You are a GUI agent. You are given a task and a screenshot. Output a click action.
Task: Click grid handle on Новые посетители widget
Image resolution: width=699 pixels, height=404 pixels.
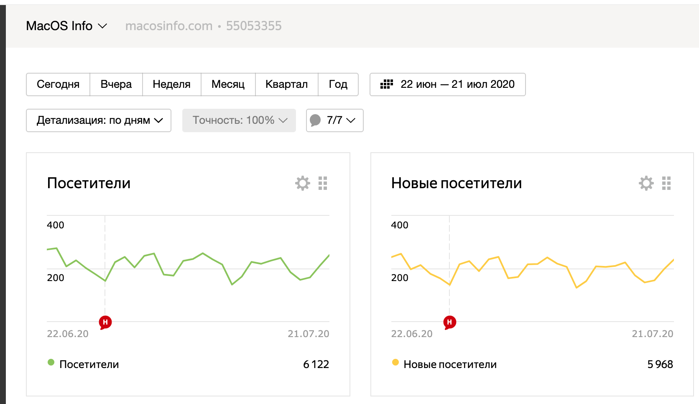coord(666,183)
